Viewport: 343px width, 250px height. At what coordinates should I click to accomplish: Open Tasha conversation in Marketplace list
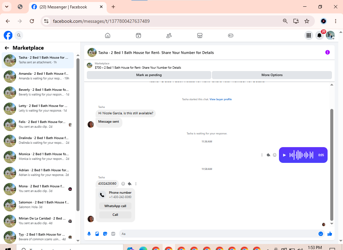[x=38, y=60]
